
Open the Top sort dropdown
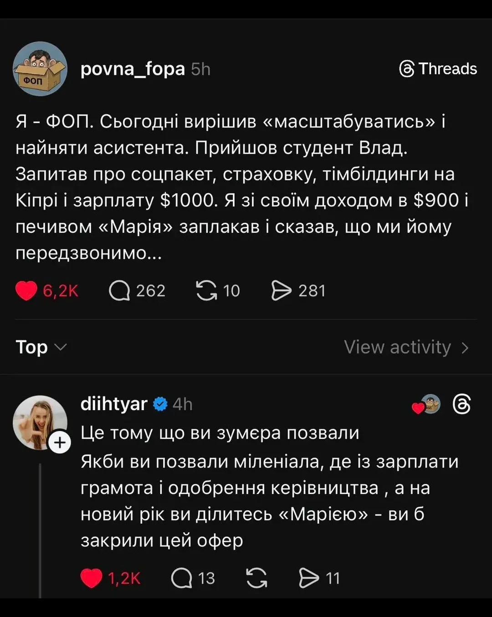pos(41,347)
